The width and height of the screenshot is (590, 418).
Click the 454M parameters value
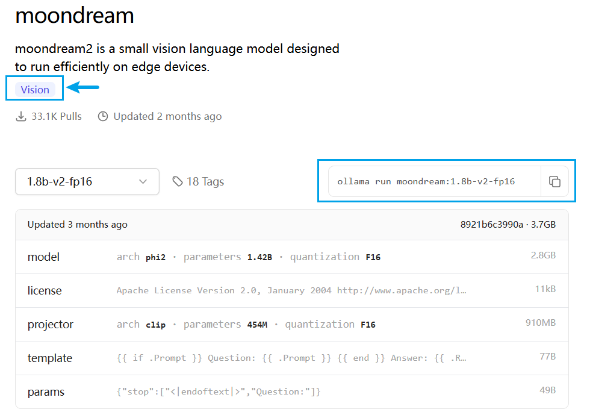coord(258,325)
